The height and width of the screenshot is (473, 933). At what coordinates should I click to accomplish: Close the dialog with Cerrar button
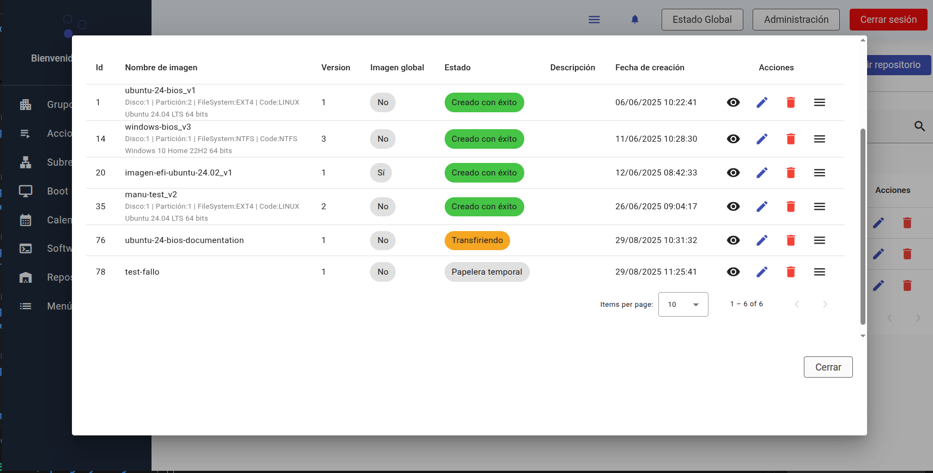point(828,367)
